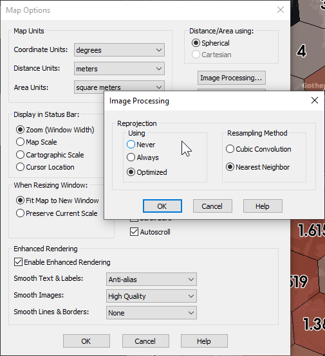Close the Image Processing dialog
325x356 pixels.
[315, 100]
